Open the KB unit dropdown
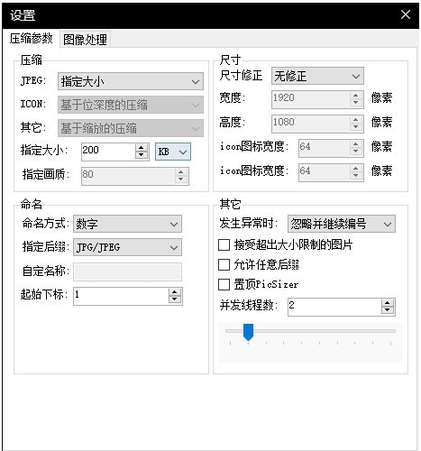Image resolution: width=421 pixels, height=451 pixels. (173, 152)
